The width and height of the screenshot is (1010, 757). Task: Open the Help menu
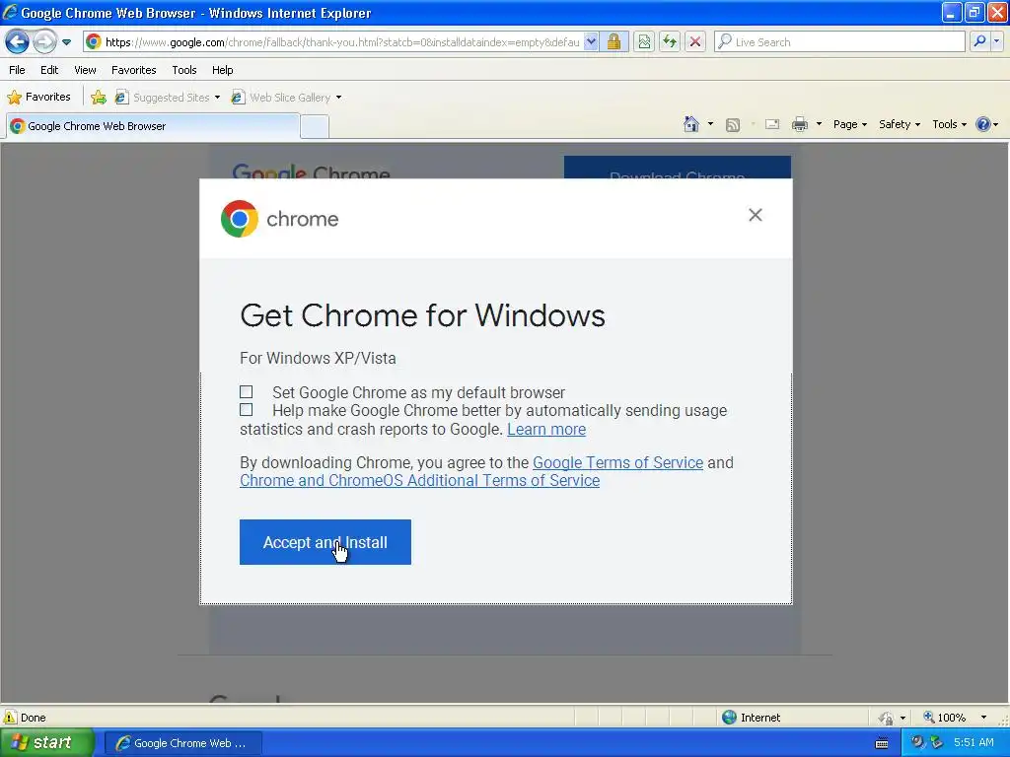pyautogui.click(x=222, y=70)
